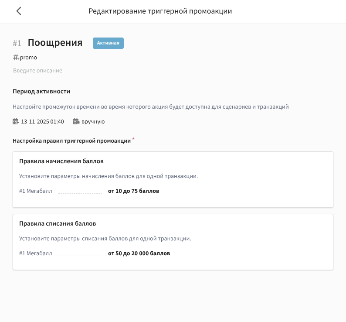
Task: Click '#1 Мегабалл' in write-off rules
Action: [x=36, y=253]
